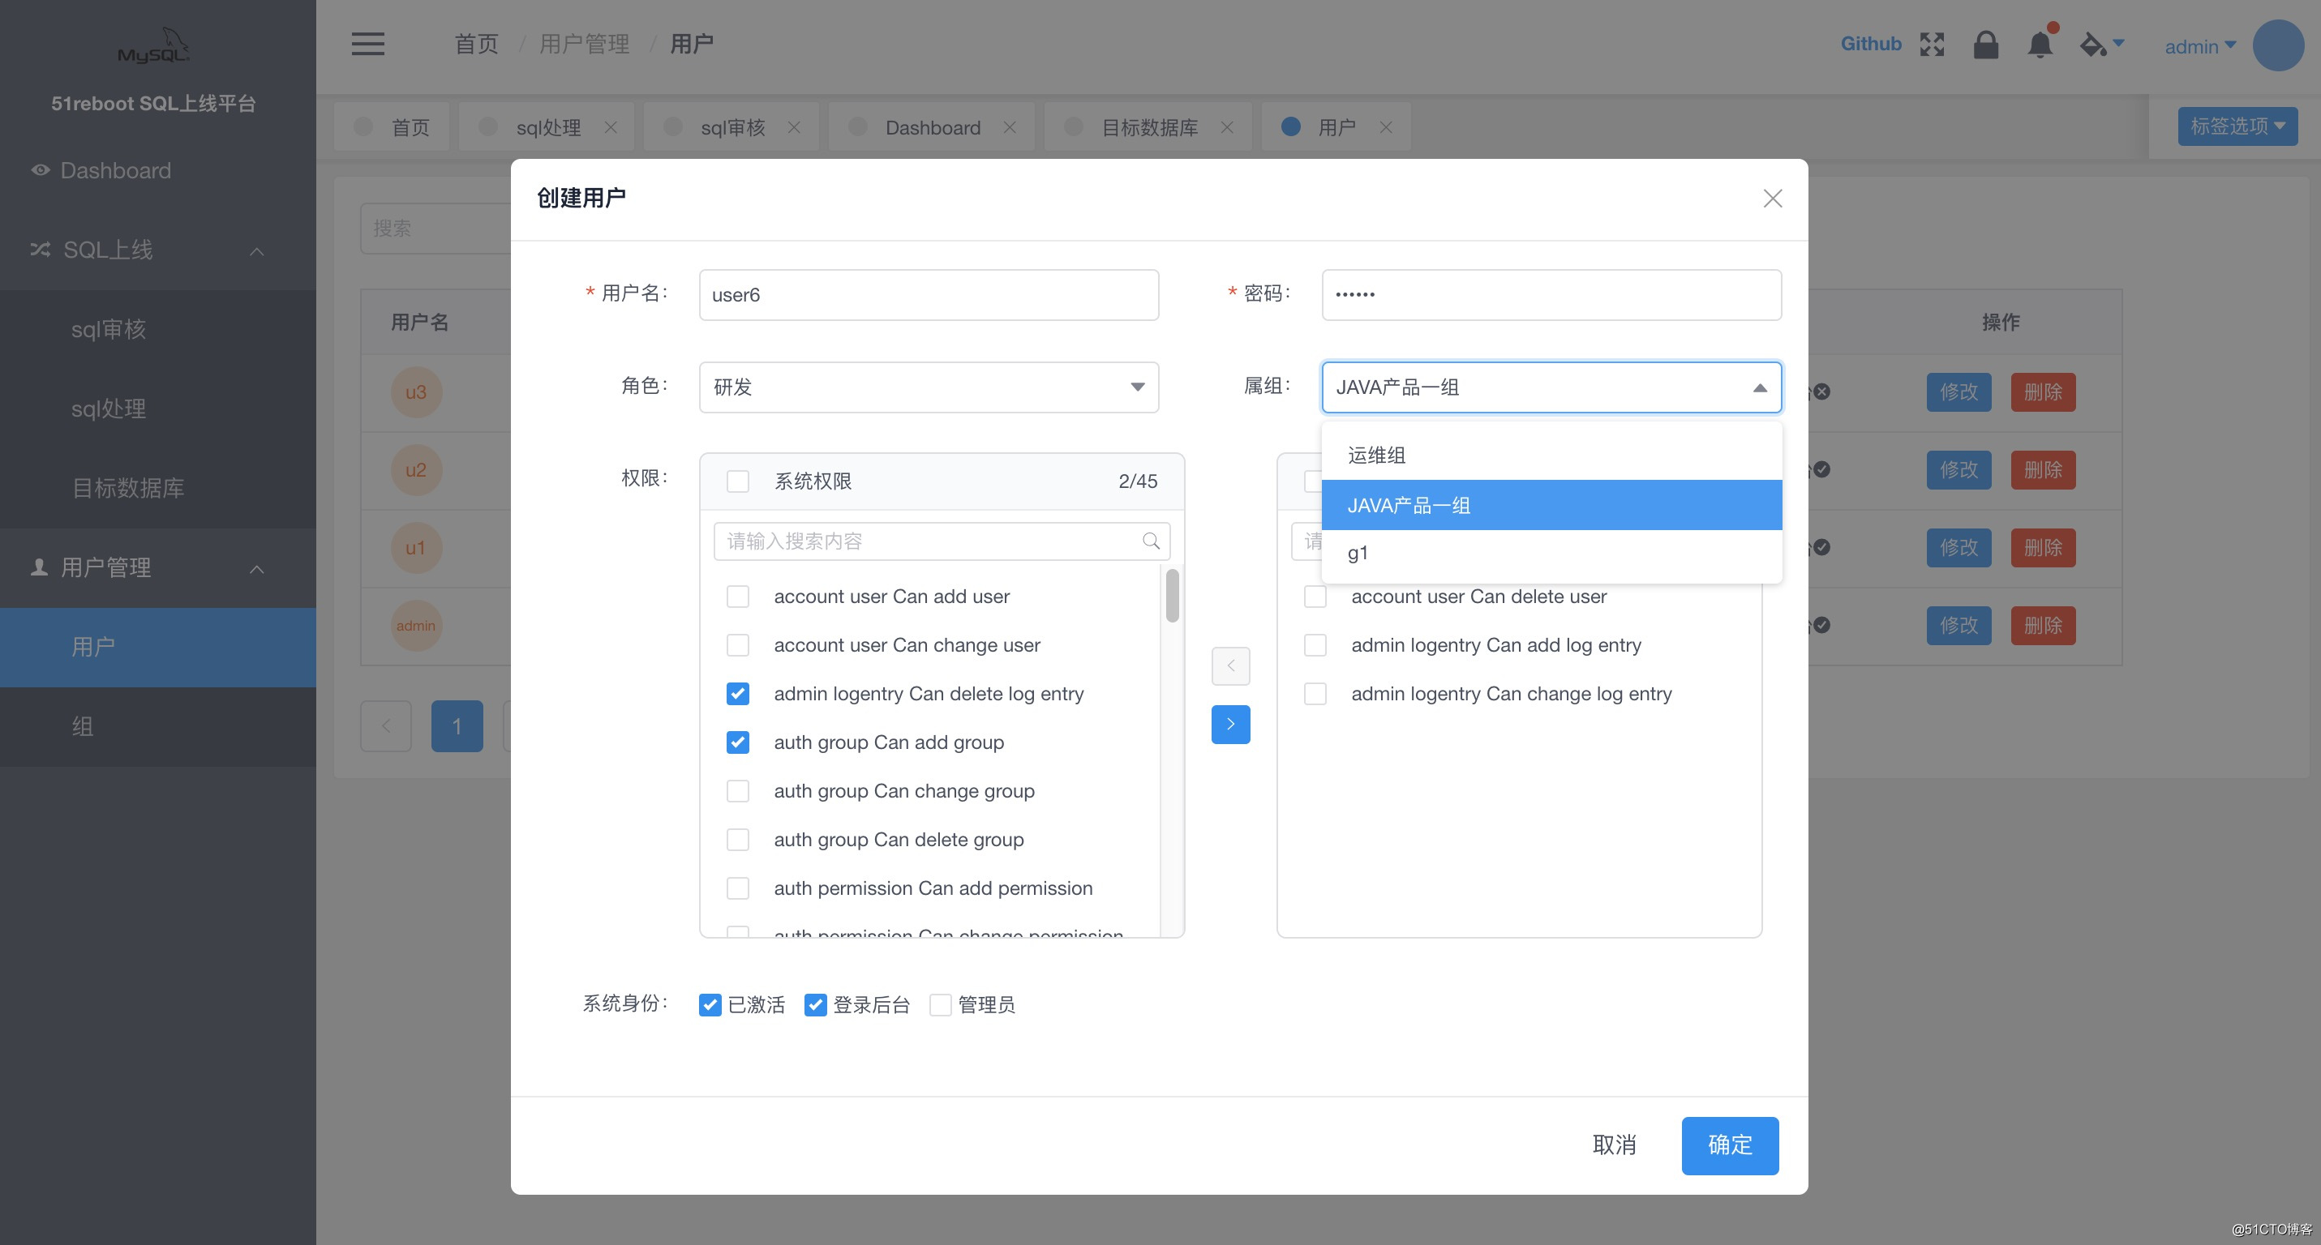Close the create user dialog X
Image resolution: width=2321 pixels, height=1245 pixels.
pos(1772,198)
